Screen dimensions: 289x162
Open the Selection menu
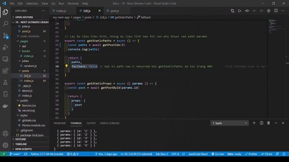point(32,4)
